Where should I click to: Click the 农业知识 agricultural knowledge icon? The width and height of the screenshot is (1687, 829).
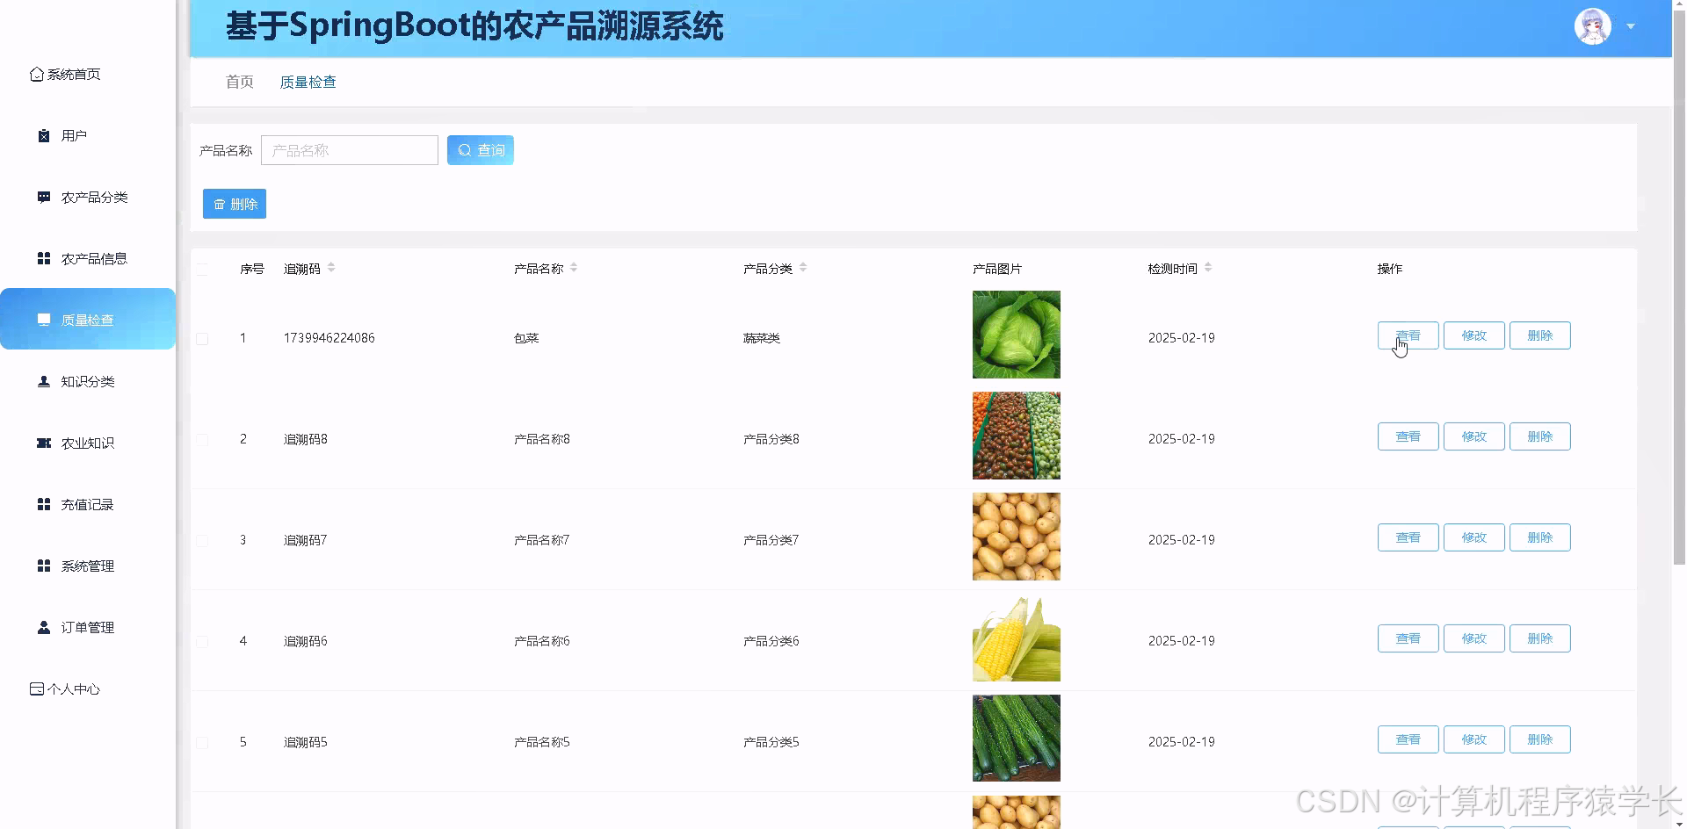click(x=43, y=443)
